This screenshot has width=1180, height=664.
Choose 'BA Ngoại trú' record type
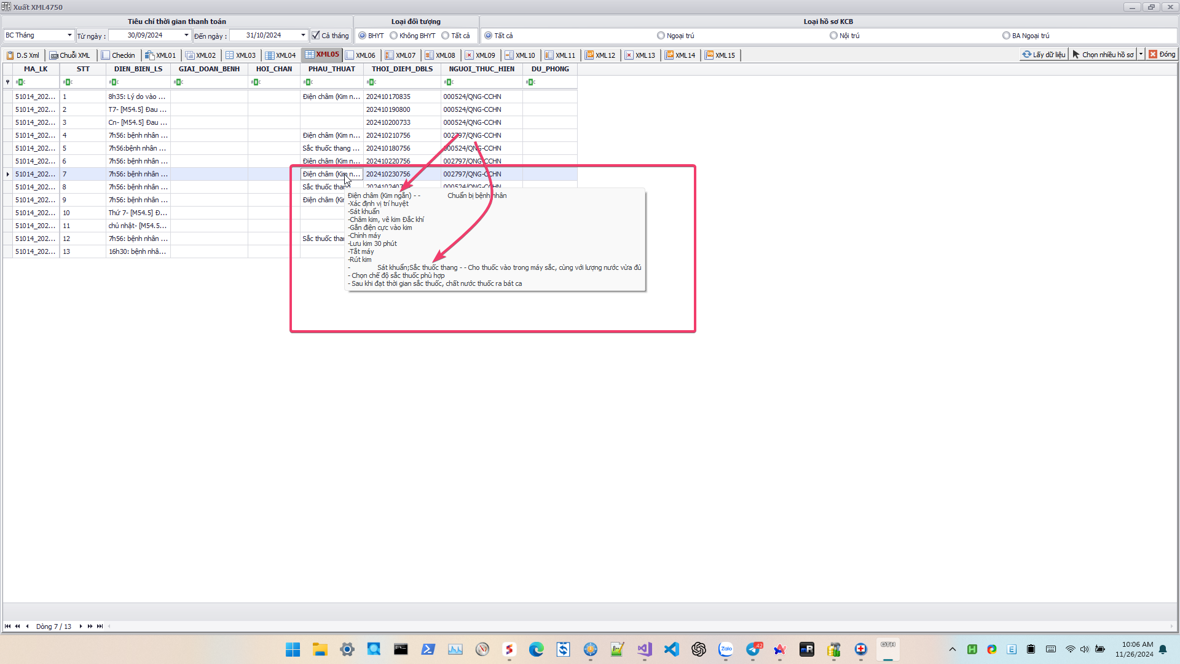click(x=1006, y=36)
